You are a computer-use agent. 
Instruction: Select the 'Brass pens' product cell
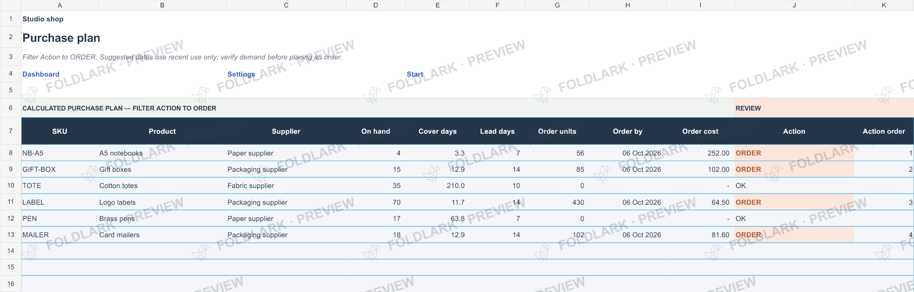(x=162, y=219)
